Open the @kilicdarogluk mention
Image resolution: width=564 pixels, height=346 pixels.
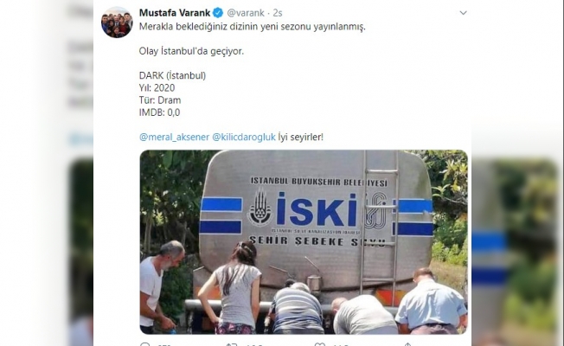[244, 137]
